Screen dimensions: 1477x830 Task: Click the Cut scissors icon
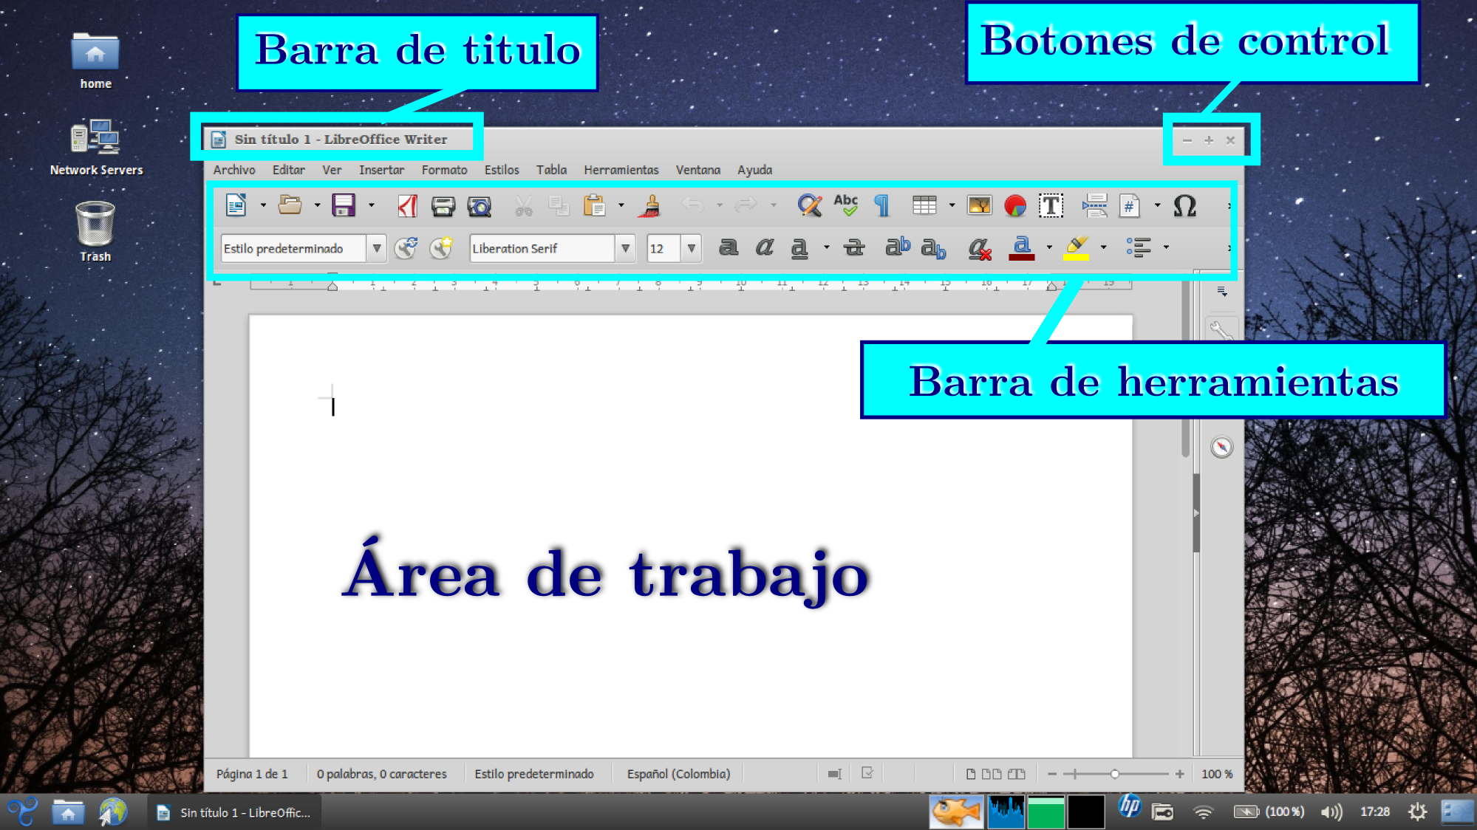click(523, 206)
